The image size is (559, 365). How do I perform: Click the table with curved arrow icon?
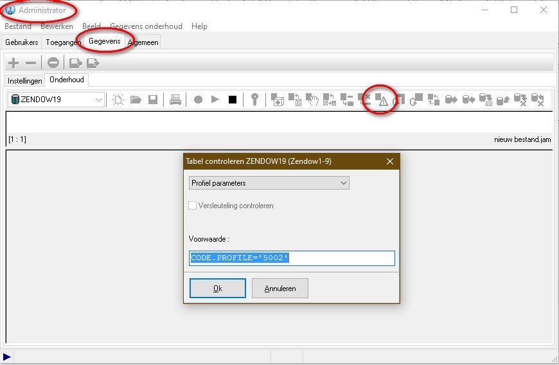416,100
